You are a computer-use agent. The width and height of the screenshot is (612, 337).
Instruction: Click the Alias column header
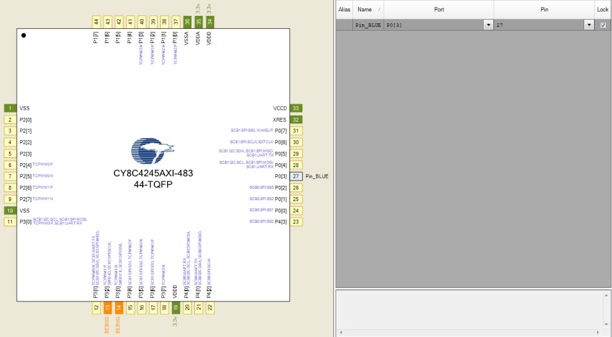pyautogui.click(x=344, y=10)
